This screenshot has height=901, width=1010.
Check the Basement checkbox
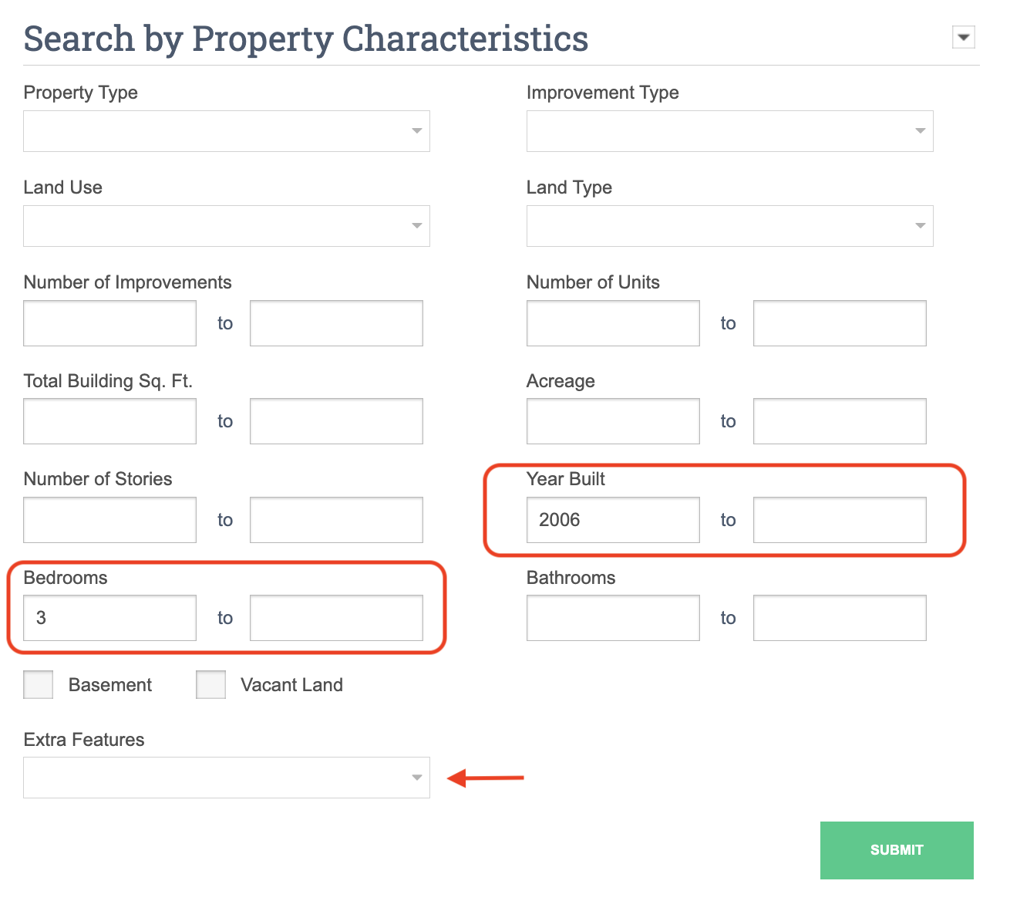coord(39,685)
